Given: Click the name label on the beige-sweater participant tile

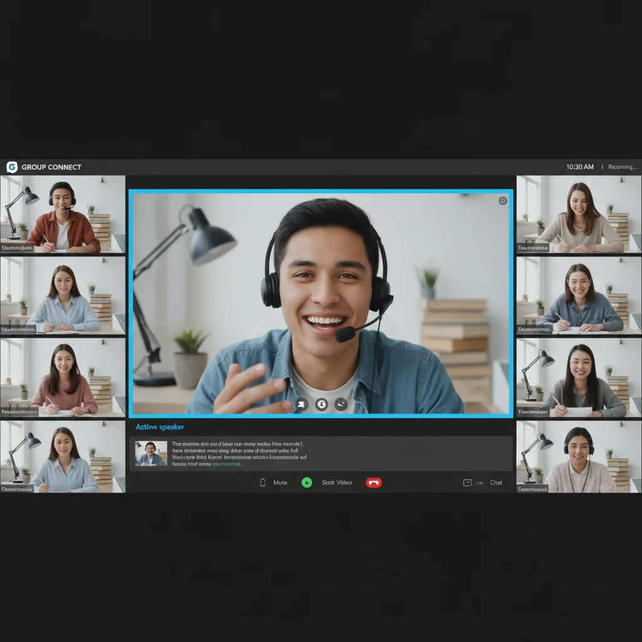Looking at the screenshot, I should click(x=533, y=248).
